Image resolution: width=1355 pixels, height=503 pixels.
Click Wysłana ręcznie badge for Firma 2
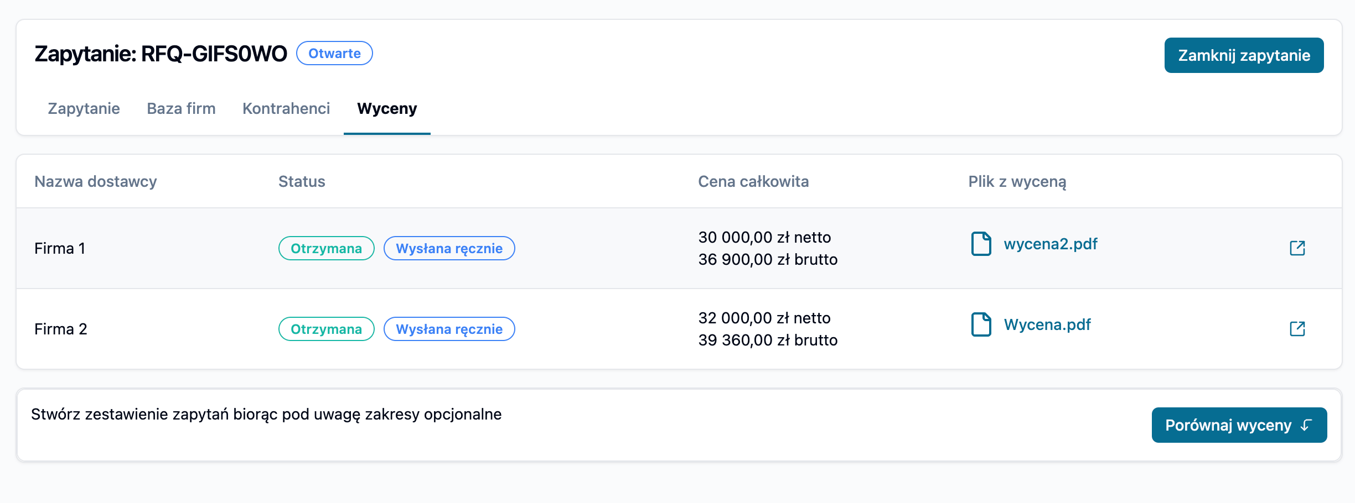(449, 329)
